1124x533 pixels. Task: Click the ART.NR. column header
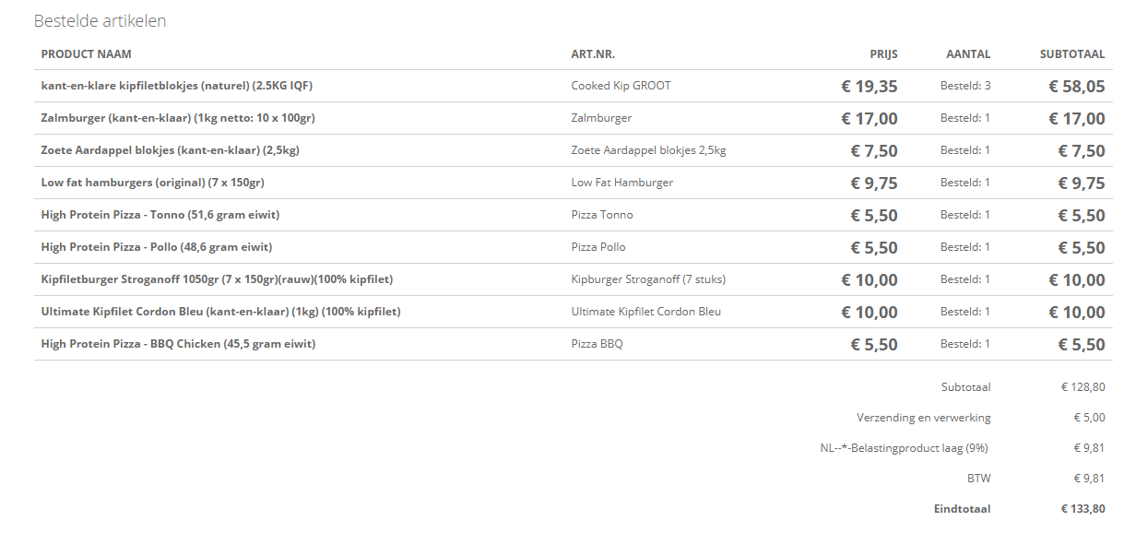pyautogui.click(x=594, y=54)
